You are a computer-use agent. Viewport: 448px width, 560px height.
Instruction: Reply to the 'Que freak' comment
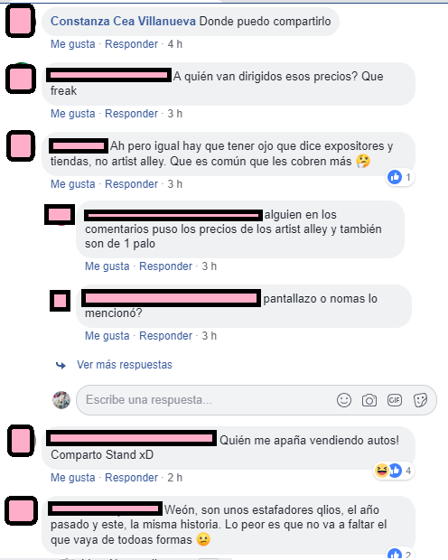click(131, 114)
